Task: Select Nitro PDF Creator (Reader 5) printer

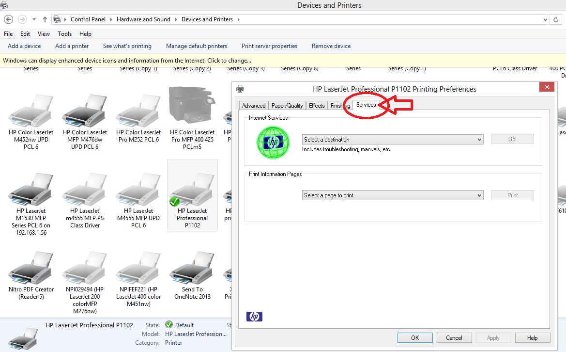Action: click(31, 268)
